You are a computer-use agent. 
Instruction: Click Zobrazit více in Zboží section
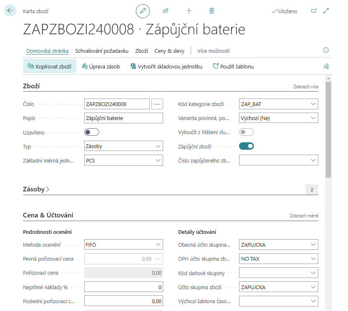(305, 87)
